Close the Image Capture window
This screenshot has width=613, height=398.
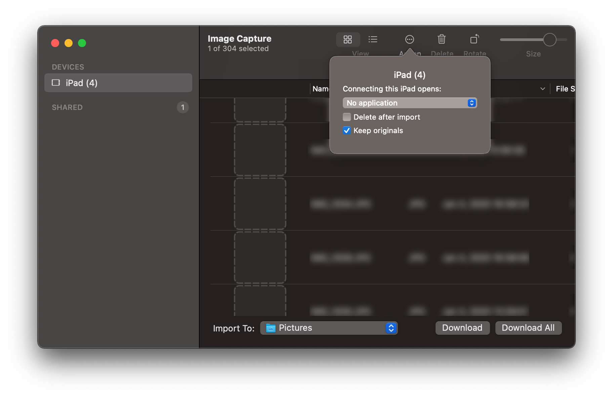tap(55, 43)
